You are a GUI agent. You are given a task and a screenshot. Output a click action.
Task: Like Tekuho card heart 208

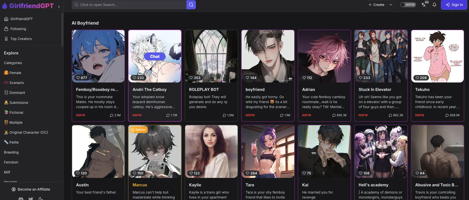[421, 78]
